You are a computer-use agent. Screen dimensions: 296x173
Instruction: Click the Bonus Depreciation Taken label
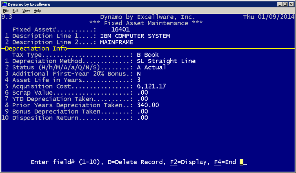(x=73, y=111)
